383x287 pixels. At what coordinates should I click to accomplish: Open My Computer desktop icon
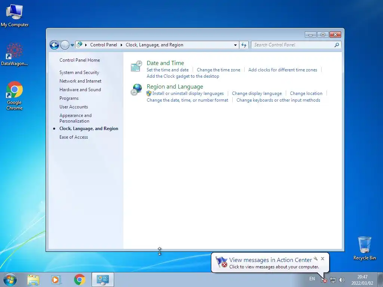pos(15,16)
